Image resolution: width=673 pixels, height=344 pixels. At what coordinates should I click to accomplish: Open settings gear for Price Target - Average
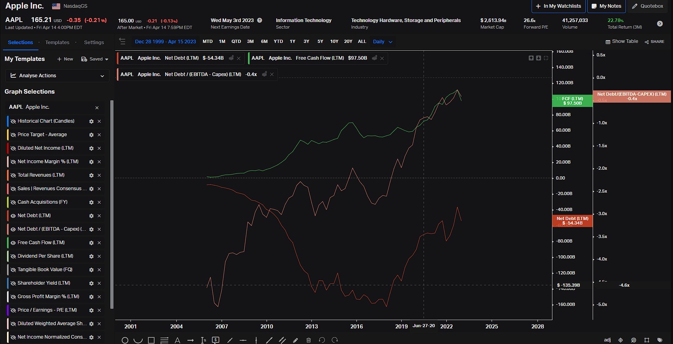(91, 135)
